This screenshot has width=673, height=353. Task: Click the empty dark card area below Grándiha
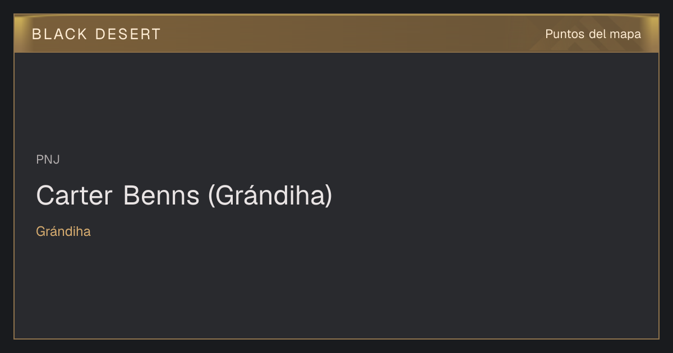[x=336, y=286]
